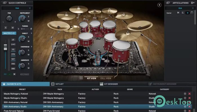Image resolution: width=197 pixels, height=112 pixels.
Task: Solo the Instrument microphone
Action: click(28, 17)
